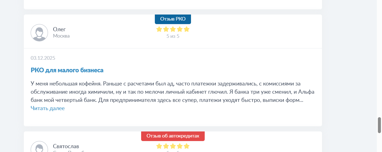
Task: Click fourth star in Oleg's rating
Action: pos(180,29)
